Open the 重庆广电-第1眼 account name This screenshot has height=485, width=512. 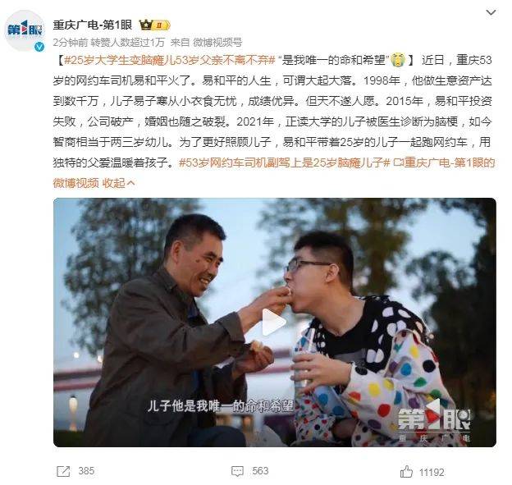click(x=93, y=25)
